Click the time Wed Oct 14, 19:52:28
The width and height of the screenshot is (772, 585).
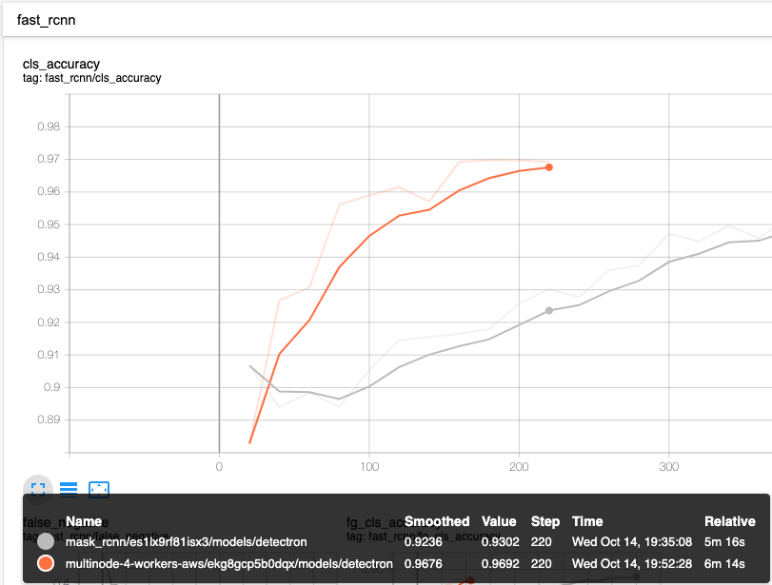point(632,564)
